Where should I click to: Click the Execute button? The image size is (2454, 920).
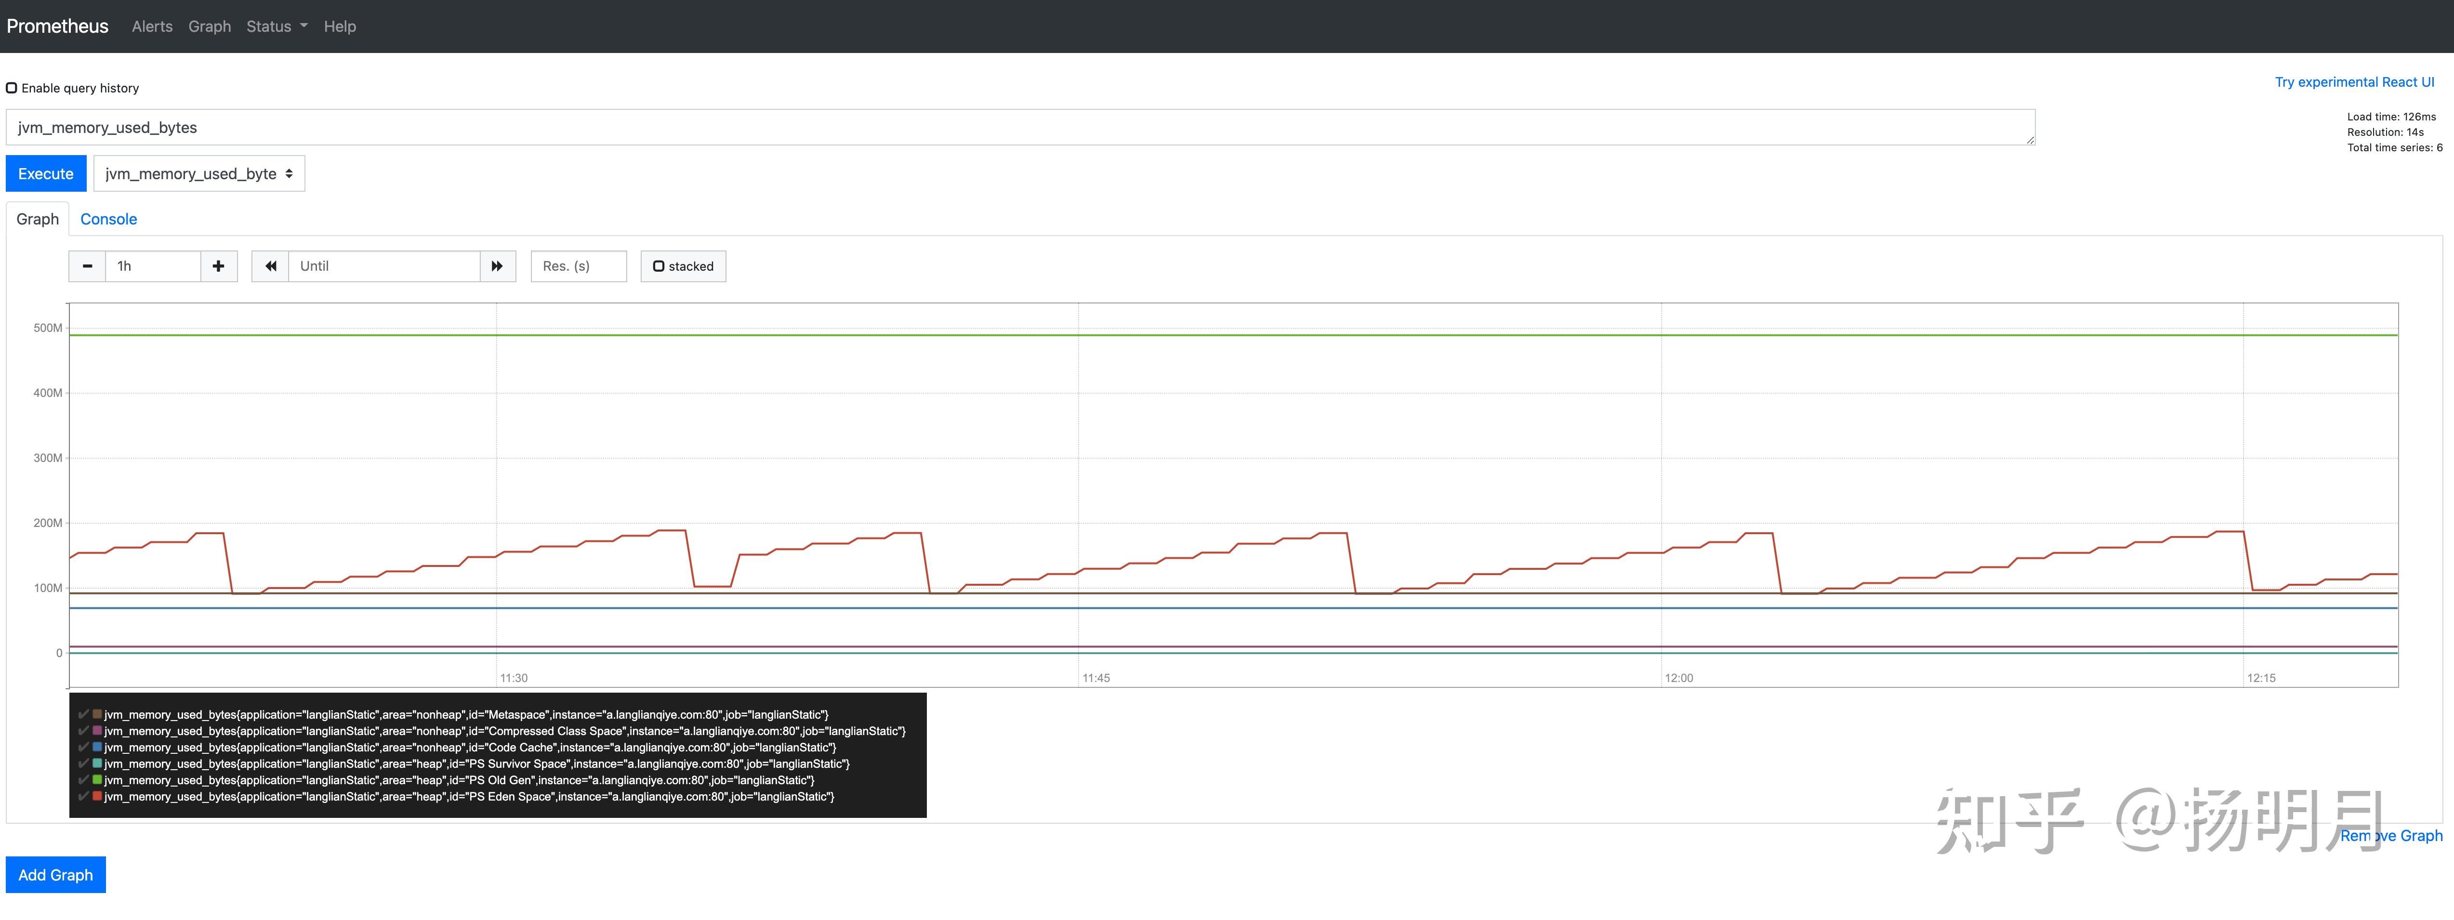point(45,173)
